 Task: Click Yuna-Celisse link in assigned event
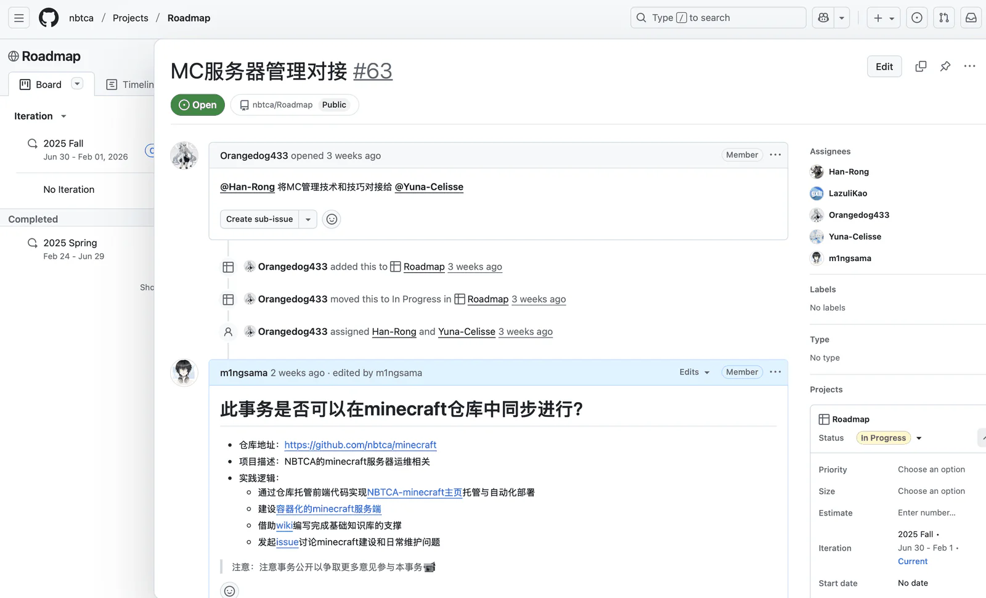(467, 332)
